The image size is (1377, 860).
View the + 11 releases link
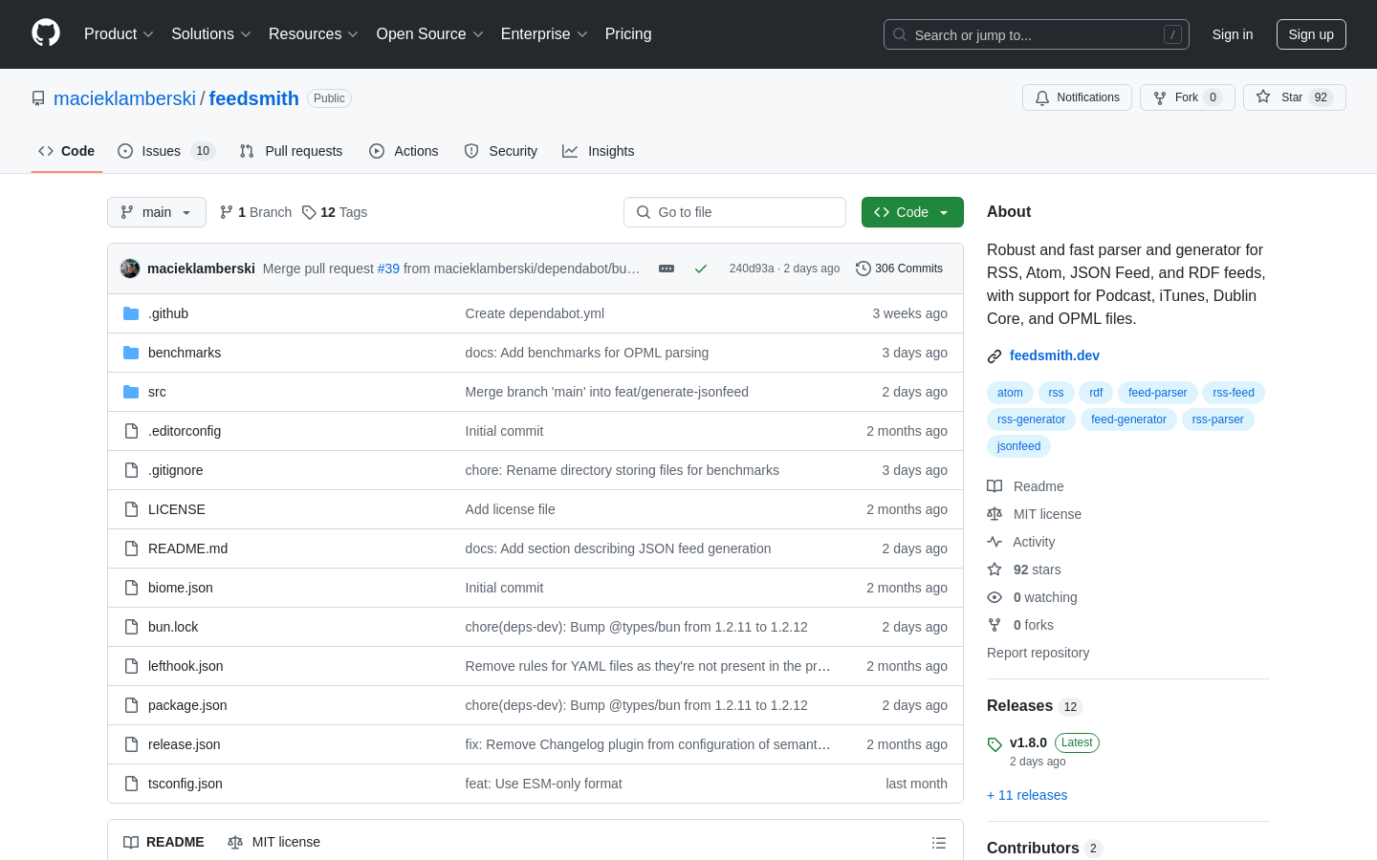point(1027,795)
